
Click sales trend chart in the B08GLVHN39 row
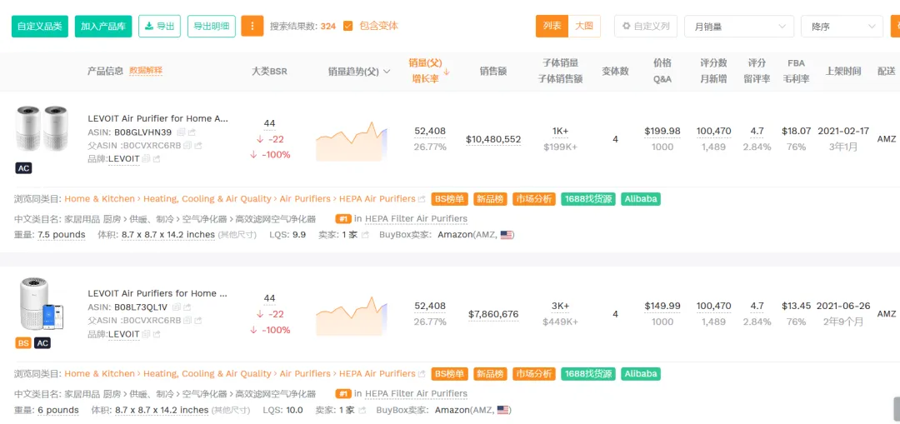pos(352,141)
